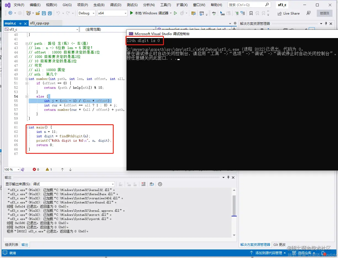Click the navigate to previous issue up arrow
The height and width of the screenshot is (258, 338).
tap(62, 170)
